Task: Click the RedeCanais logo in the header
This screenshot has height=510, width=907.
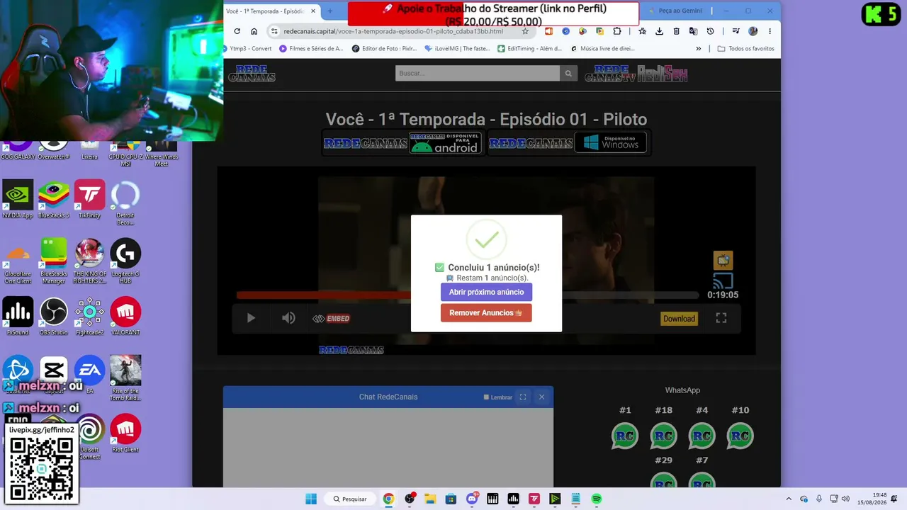Action: pos(252,74)
